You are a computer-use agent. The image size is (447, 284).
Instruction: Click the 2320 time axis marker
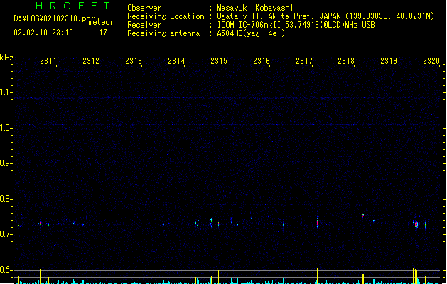click(431, 60)
